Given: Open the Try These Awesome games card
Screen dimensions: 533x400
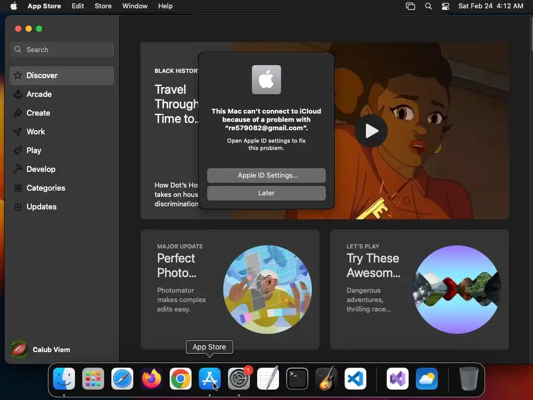Looking at the screenshot, I should [419, 290].
